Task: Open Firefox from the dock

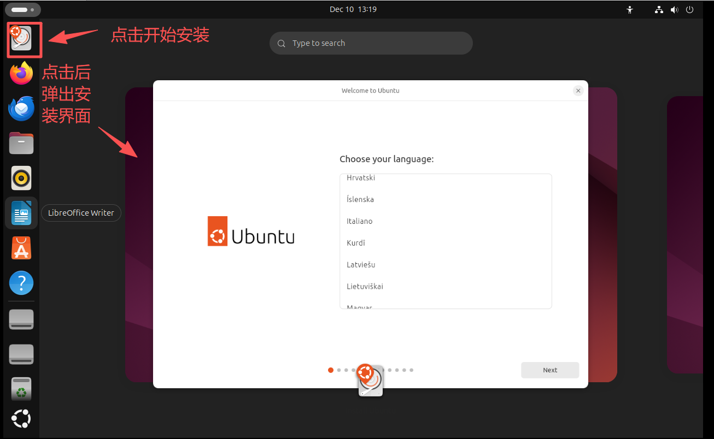Action: [21, 73]
